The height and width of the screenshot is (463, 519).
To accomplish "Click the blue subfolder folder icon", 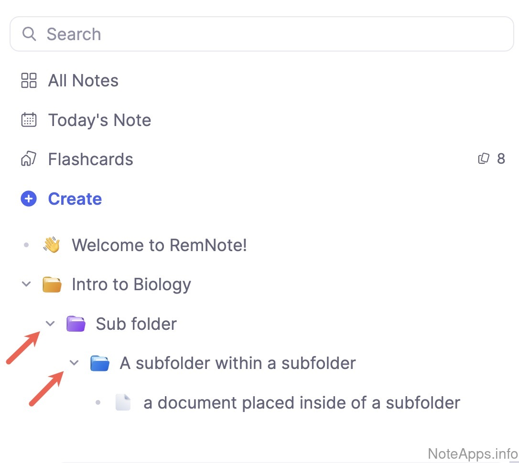I will point(100,363).
